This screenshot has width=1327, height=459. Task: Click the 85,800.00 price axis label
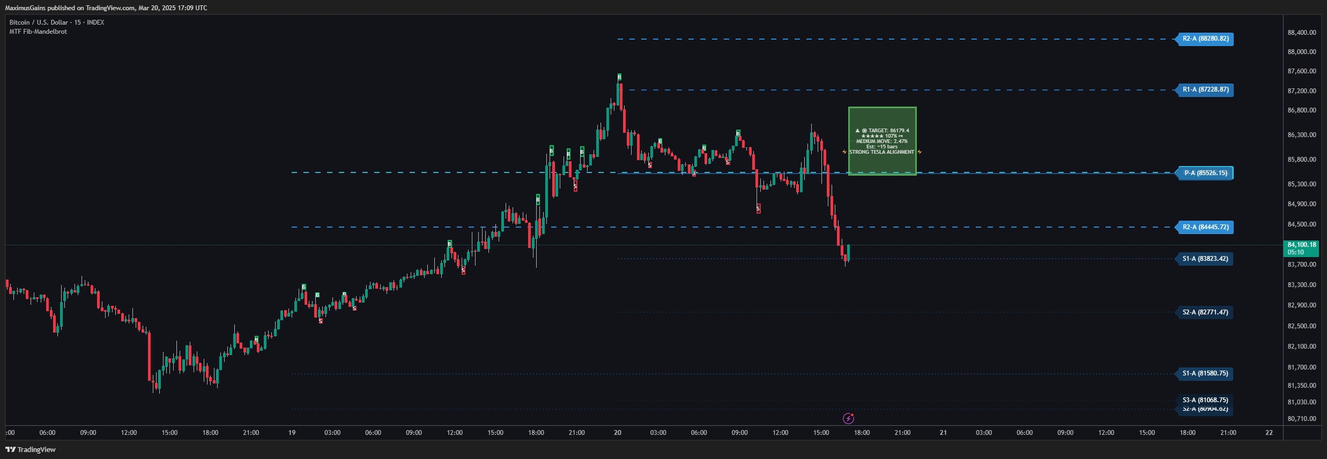(x=1301, y=160)
